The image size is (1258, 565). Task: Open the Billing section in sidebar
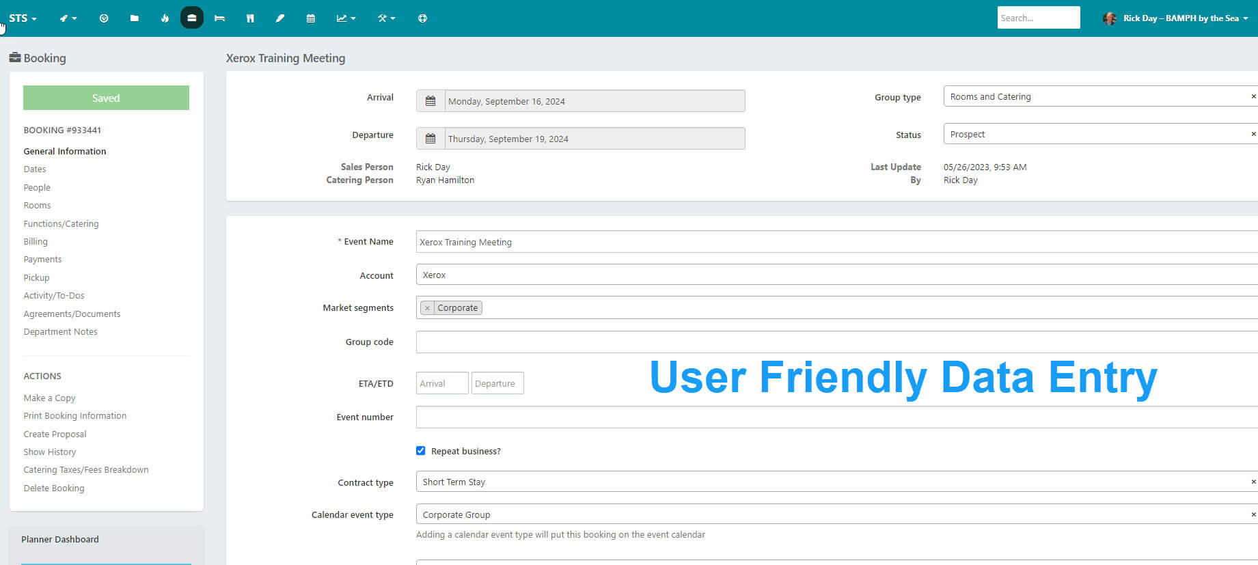tap(36, 241)
